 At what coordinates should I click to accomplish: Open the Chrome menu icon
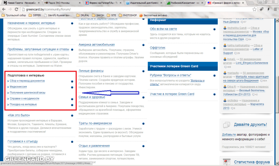click(276, 9)
